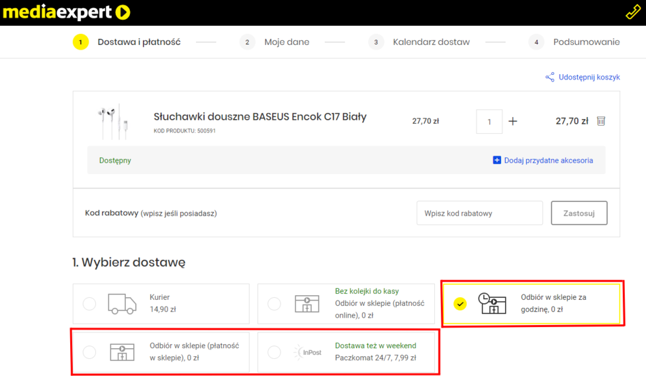Click the discount code input field
Screen dimensions: 646x376
(x=479, y=213)
